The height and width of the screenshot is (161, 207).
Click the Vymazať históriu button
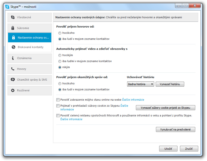pyautogui.click(x=170, y=84)
